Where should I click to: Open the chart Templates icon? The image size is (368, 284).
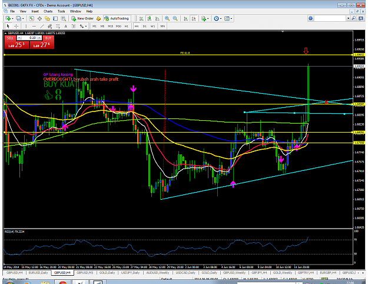pyautogui.click(x=227, y=18)
